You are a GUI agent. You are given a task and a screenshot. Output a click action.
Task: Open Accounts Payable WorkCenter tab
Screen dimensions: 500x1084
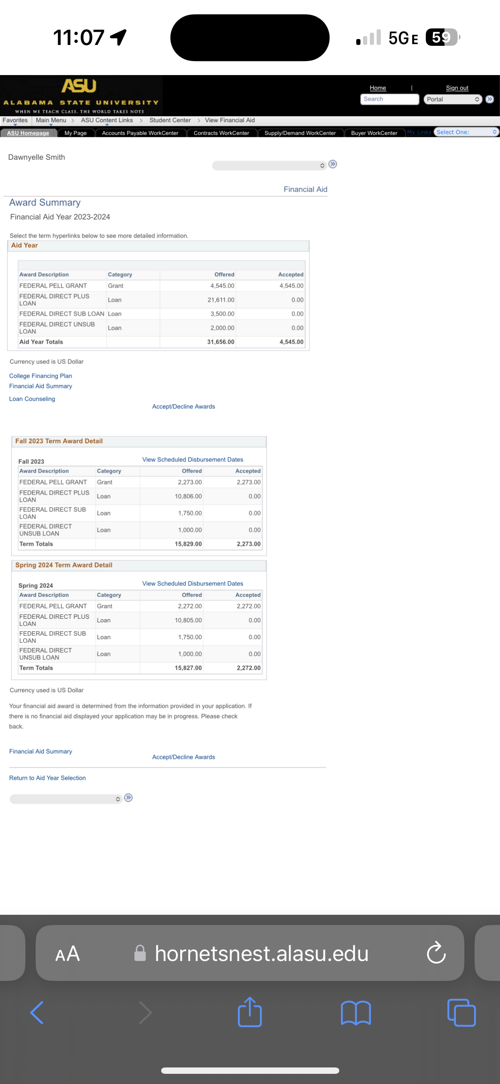click(x=140, y=133)
